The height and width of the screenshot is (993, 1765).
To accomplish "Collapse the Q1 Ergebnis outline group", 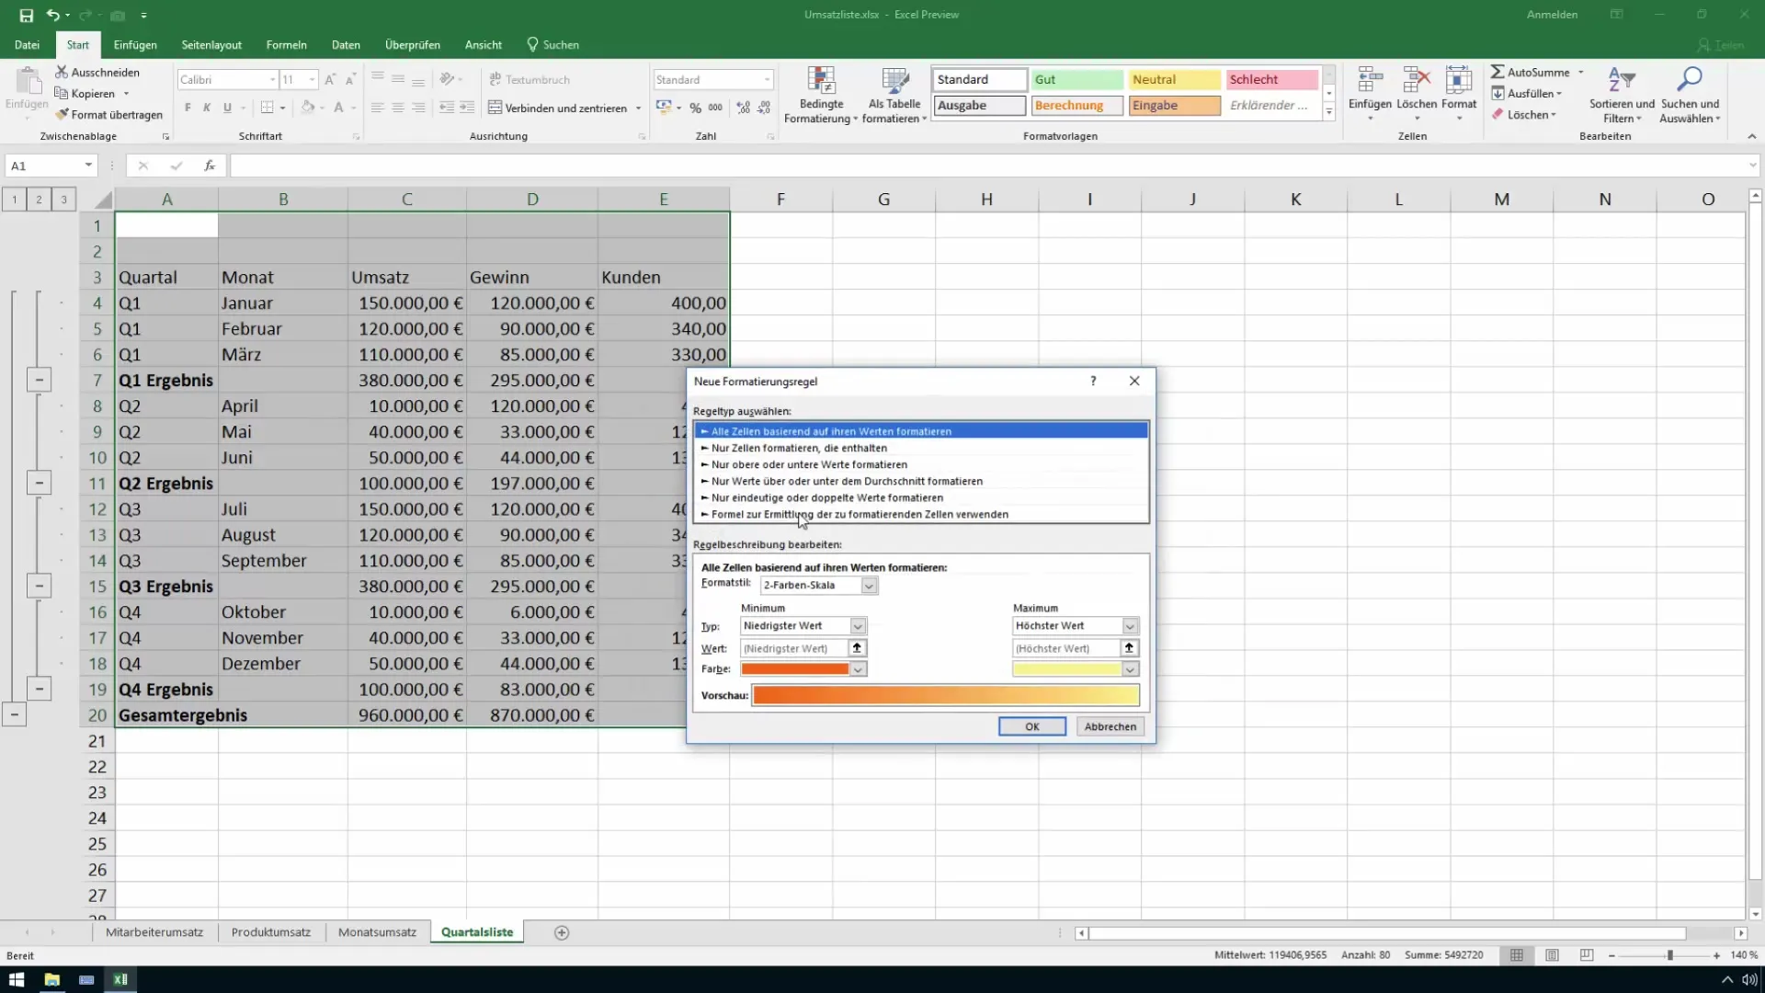I will [39, 380].
